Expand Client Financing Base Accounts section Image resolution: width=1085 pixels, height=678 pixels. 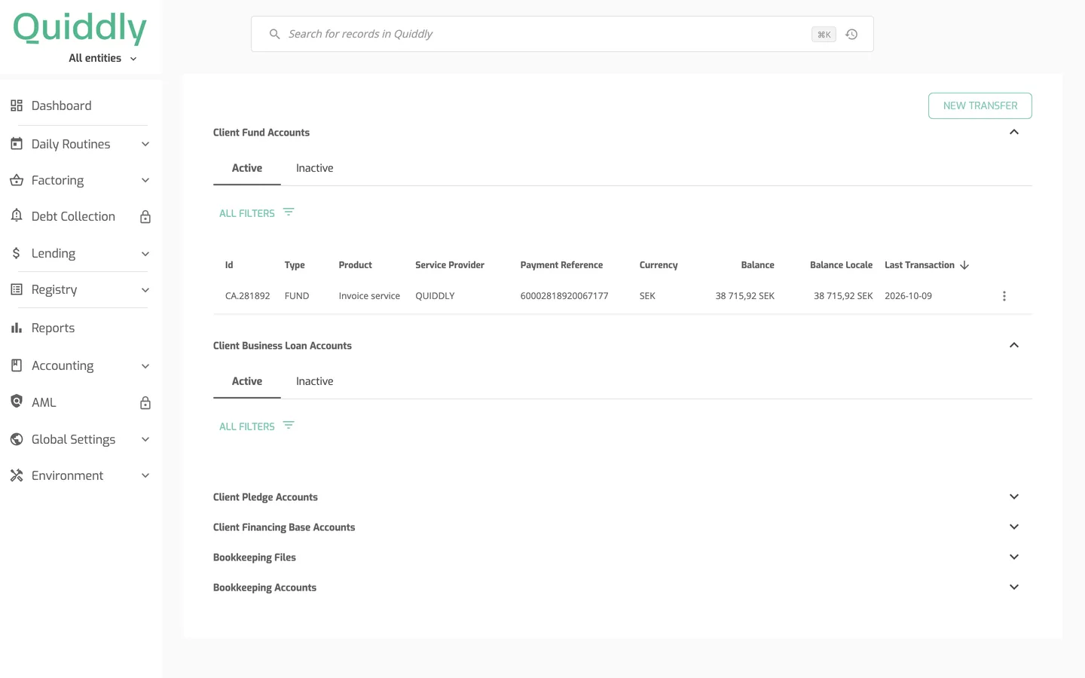tap(1014, 527)
